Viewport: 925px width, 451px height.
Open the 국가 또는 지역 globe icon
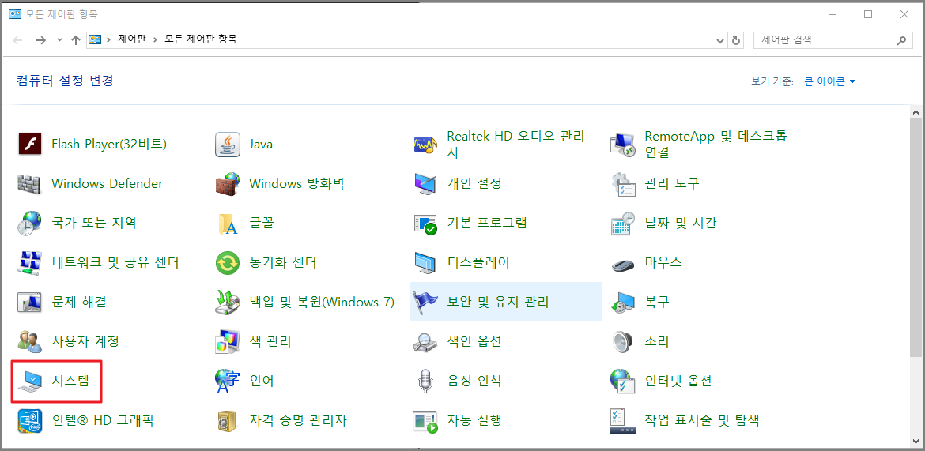coord(29,223)
